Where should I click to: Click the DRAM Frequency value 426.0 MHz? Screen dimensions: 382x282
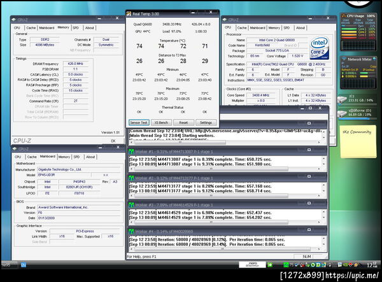75,64
